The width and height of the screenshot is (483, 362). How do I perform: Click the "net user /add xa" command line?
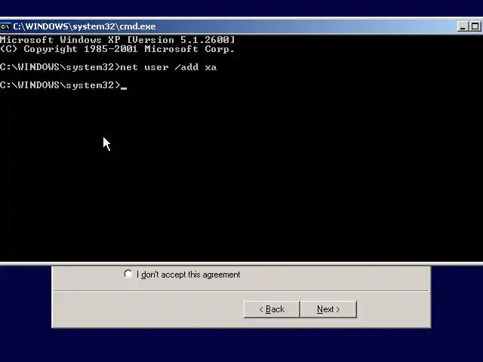[108, 67]
